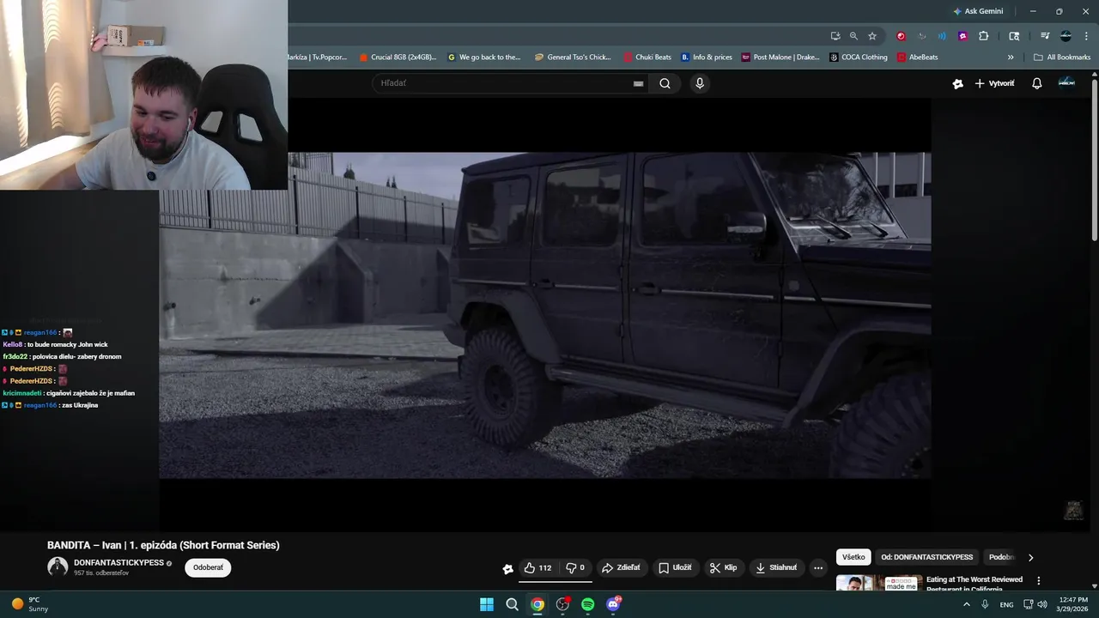
Task: Start voice search with the microphone icon
Action: 700,83
